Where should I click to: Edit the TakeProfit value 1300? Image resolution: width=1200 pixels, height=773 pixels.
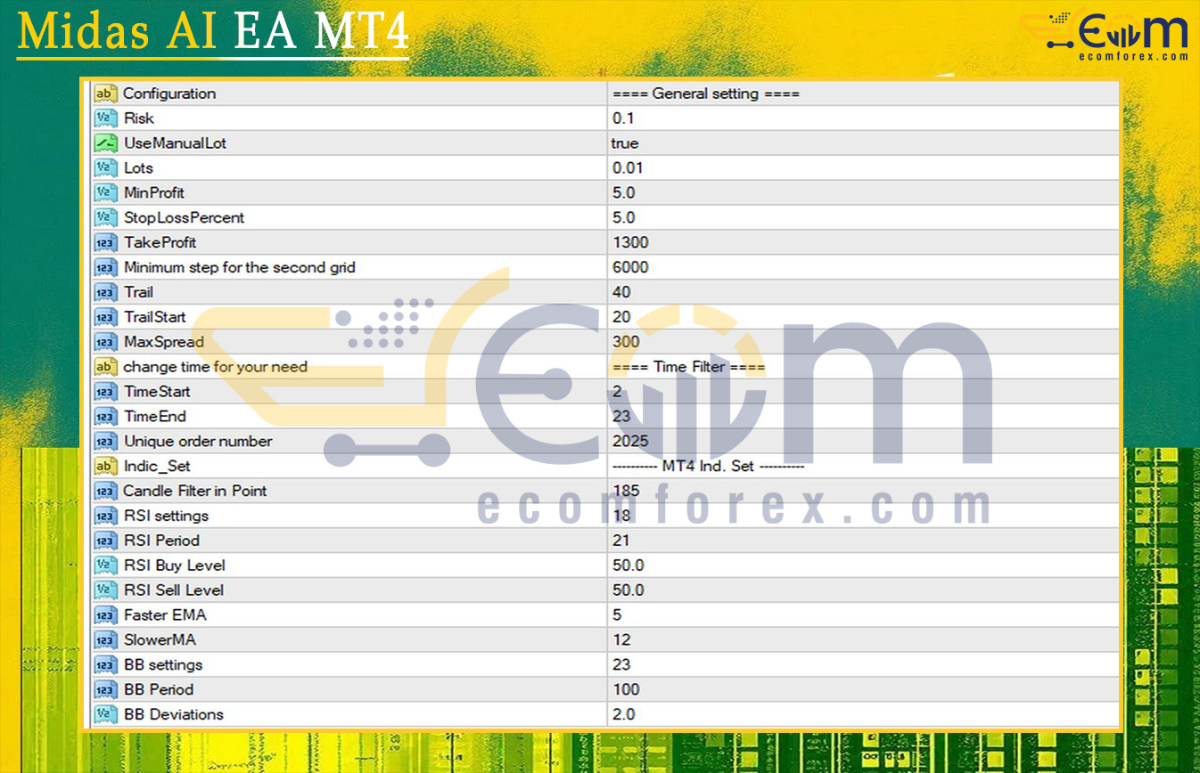coord(630,243)
